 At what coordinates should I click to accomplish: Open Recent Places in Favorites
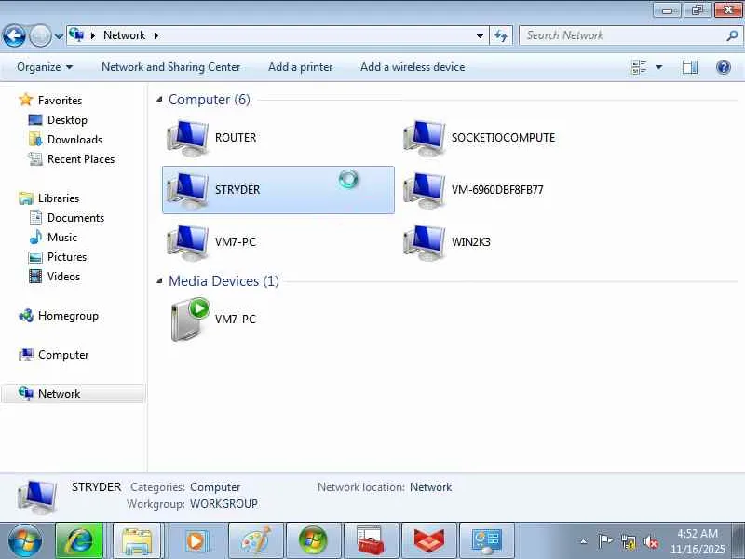(x=81, y=158)
